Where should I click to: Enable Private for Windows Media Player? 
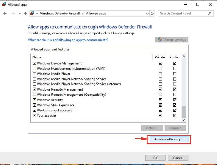pos(160,74)
